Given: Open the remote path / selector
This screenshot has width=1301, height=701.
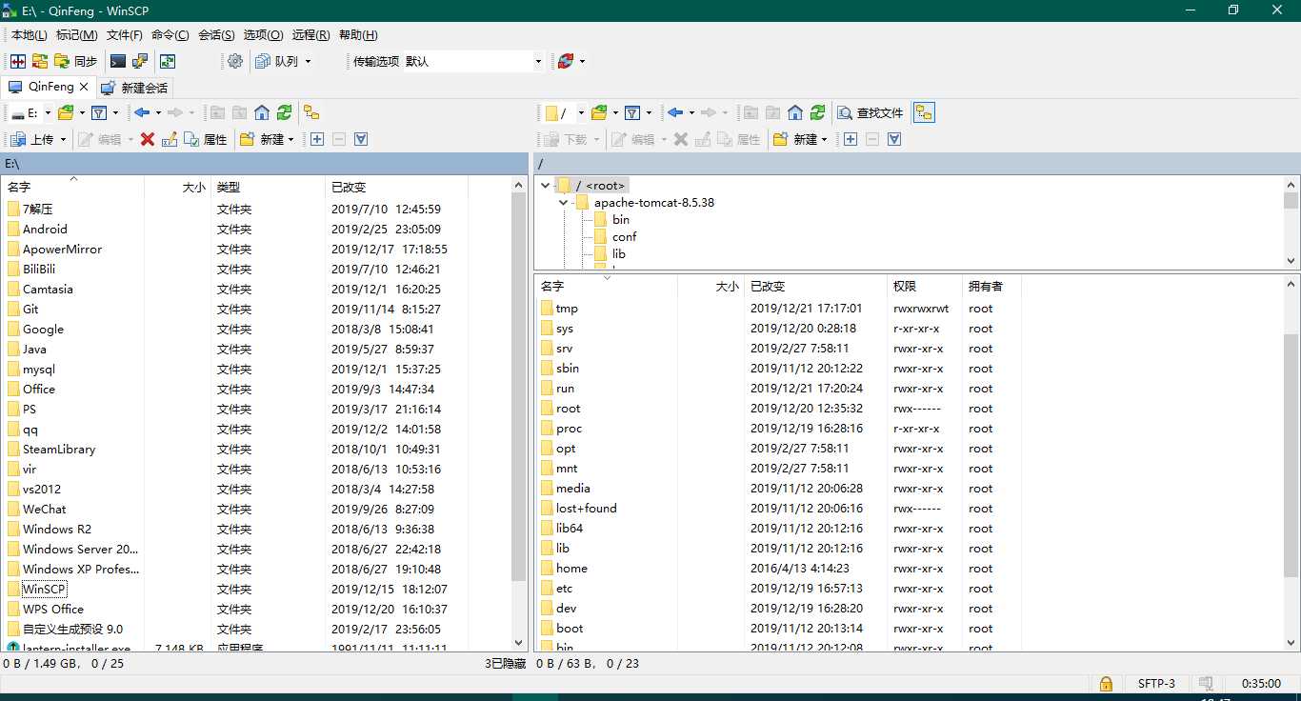Looking at the screenshot, I should pos(562,112).
